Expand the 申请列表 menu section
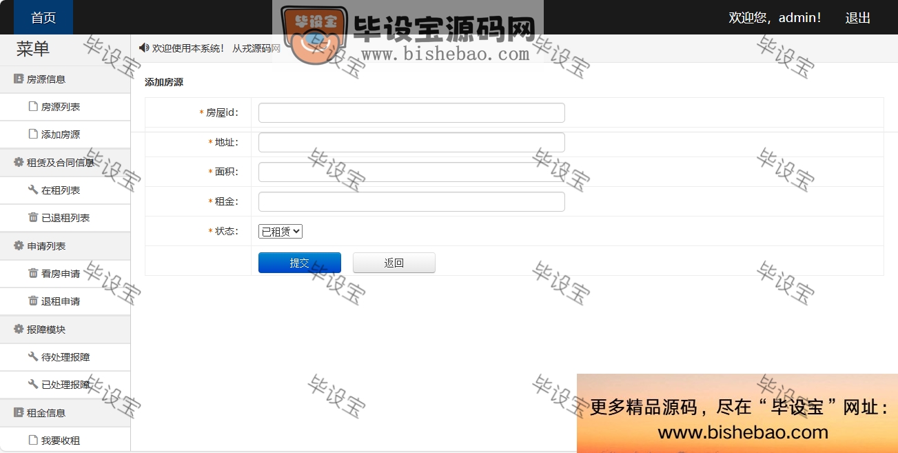The width and height of the screenshot is (898, 453). click(65, 246)
